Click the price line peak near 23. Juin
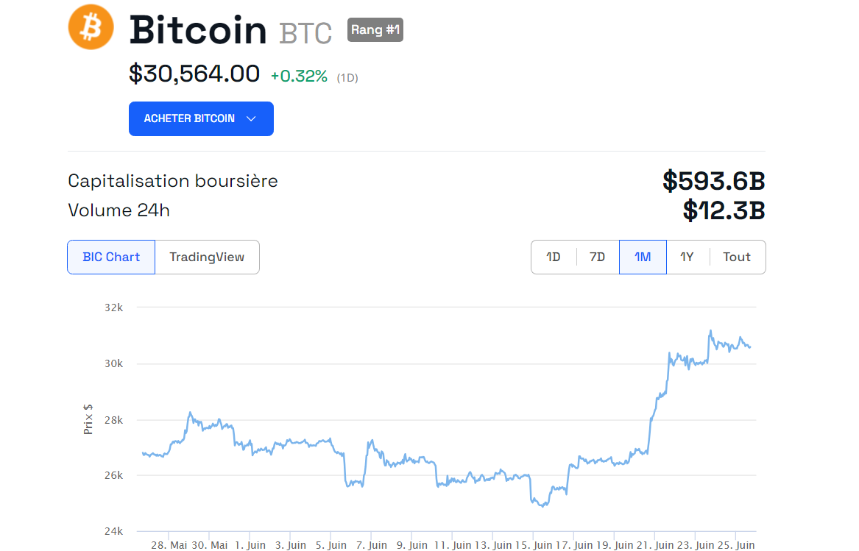 coord(710,331)
